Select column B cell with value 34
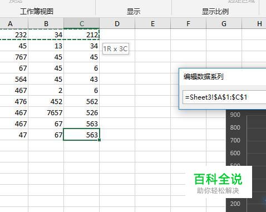266x212 pixels. coord(46,34)
